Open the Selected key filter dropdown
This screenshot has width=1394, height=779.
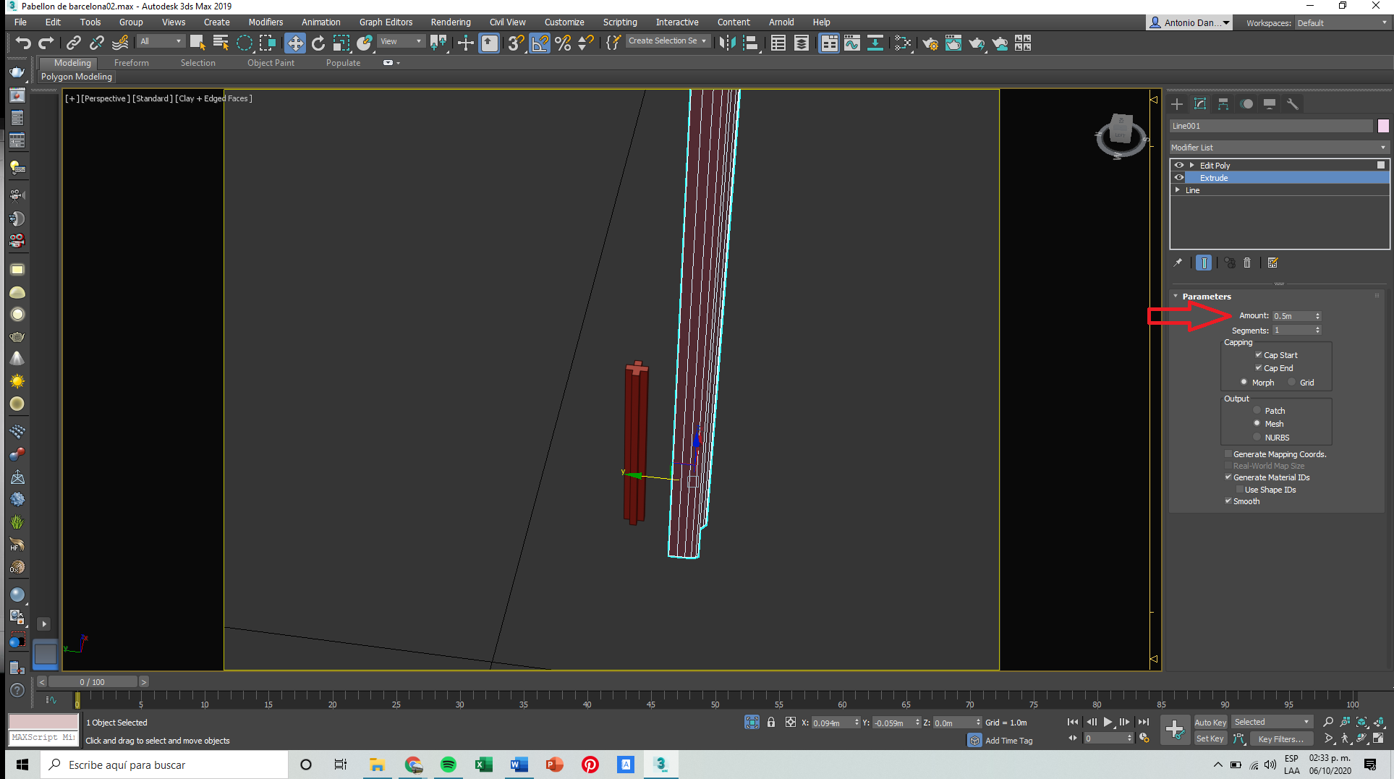(x=1272, y=722)
